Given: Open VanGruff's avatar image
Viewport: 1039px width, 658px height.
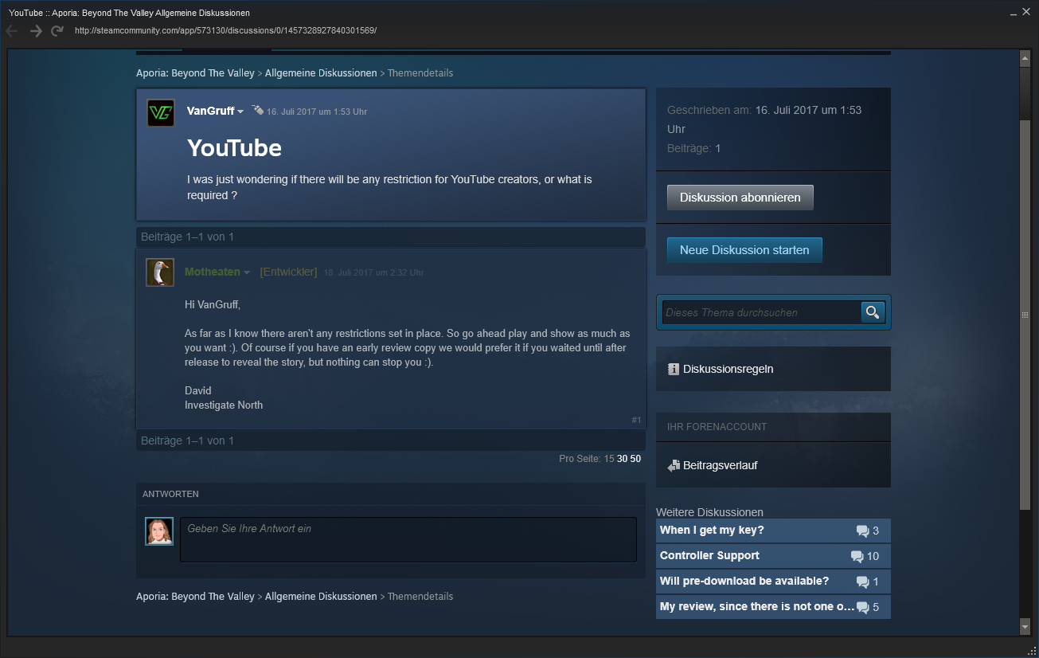Looking at the screenshot, I should pos(161,113).
